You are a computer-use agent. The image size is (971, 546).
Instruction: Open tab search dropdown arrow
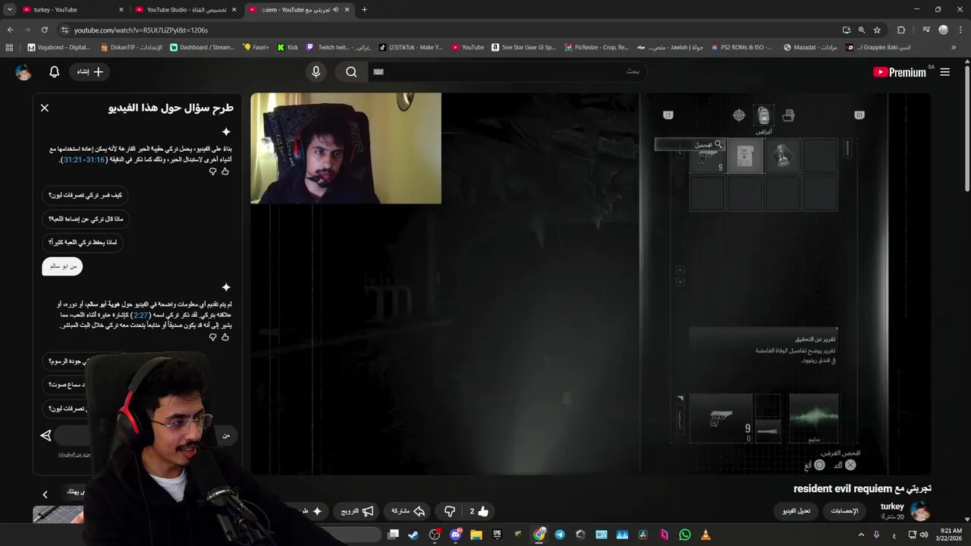click(10, 10)
